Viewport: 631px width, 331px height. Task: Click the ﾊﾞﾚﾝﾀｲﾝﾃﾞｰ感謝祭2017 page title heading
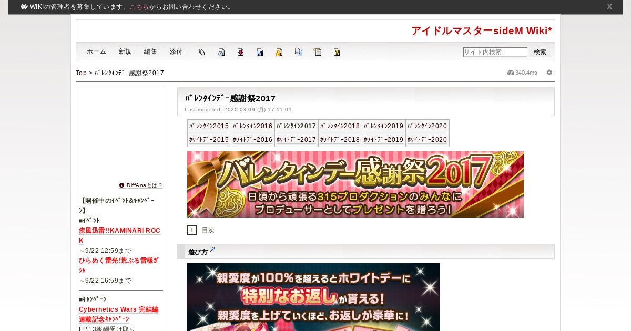230,99
